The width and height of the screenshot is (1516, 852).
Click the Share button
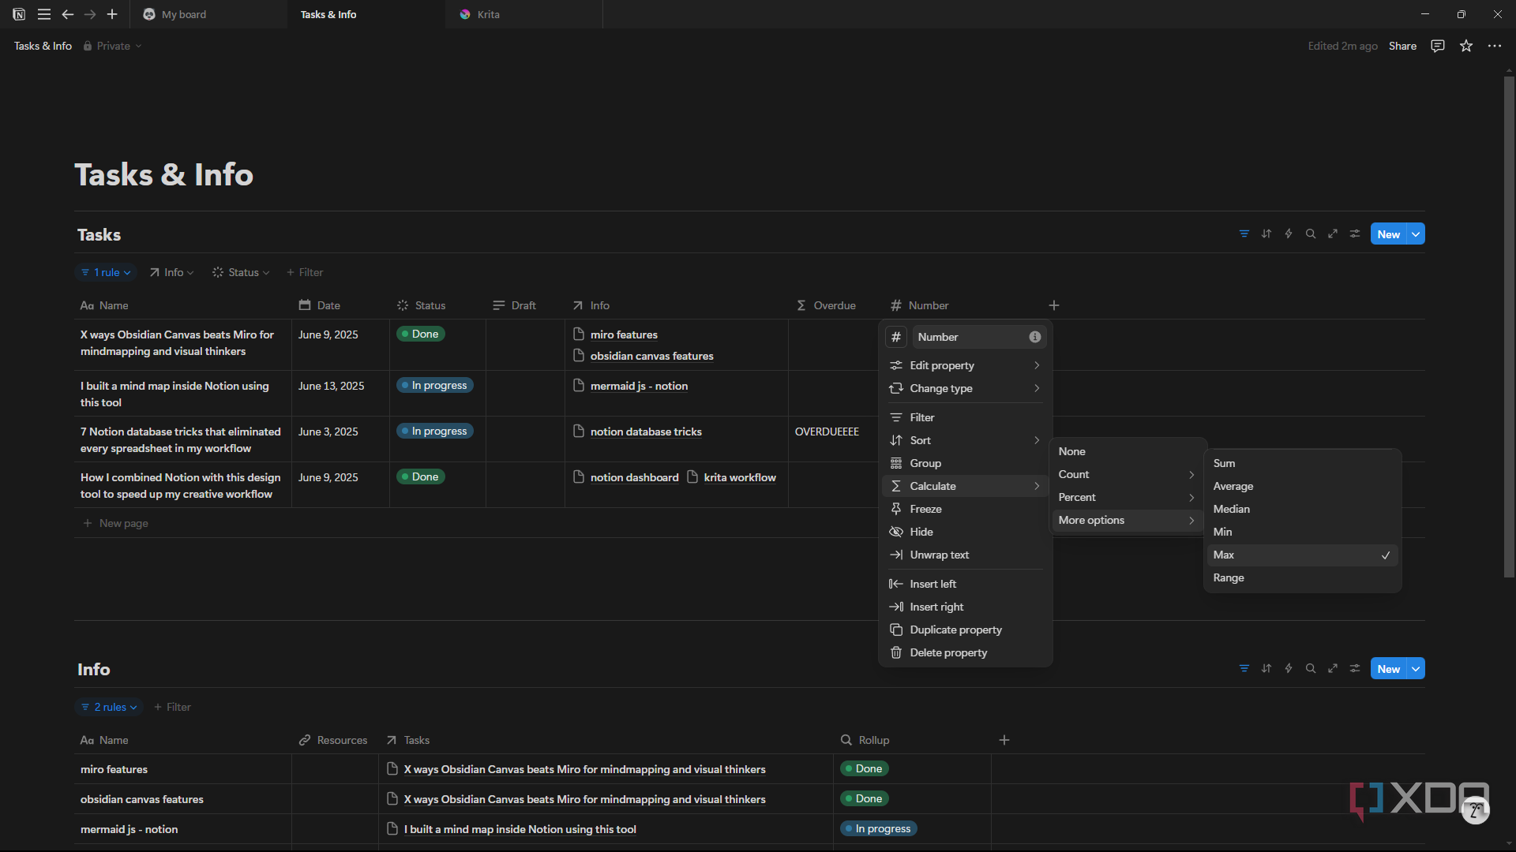[x=1402, y=46]
